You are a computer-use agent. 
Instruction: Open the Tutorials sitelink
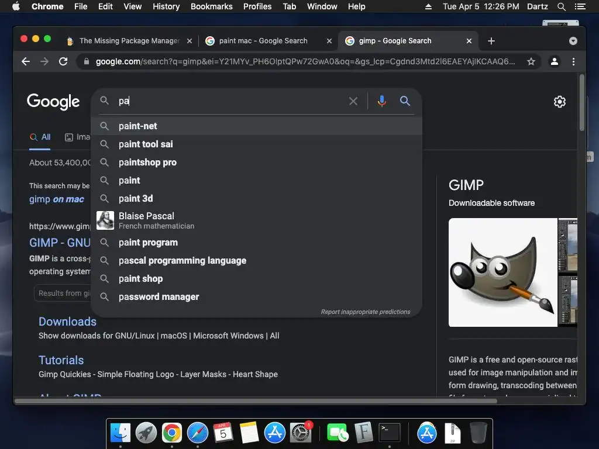click(61, 360)
